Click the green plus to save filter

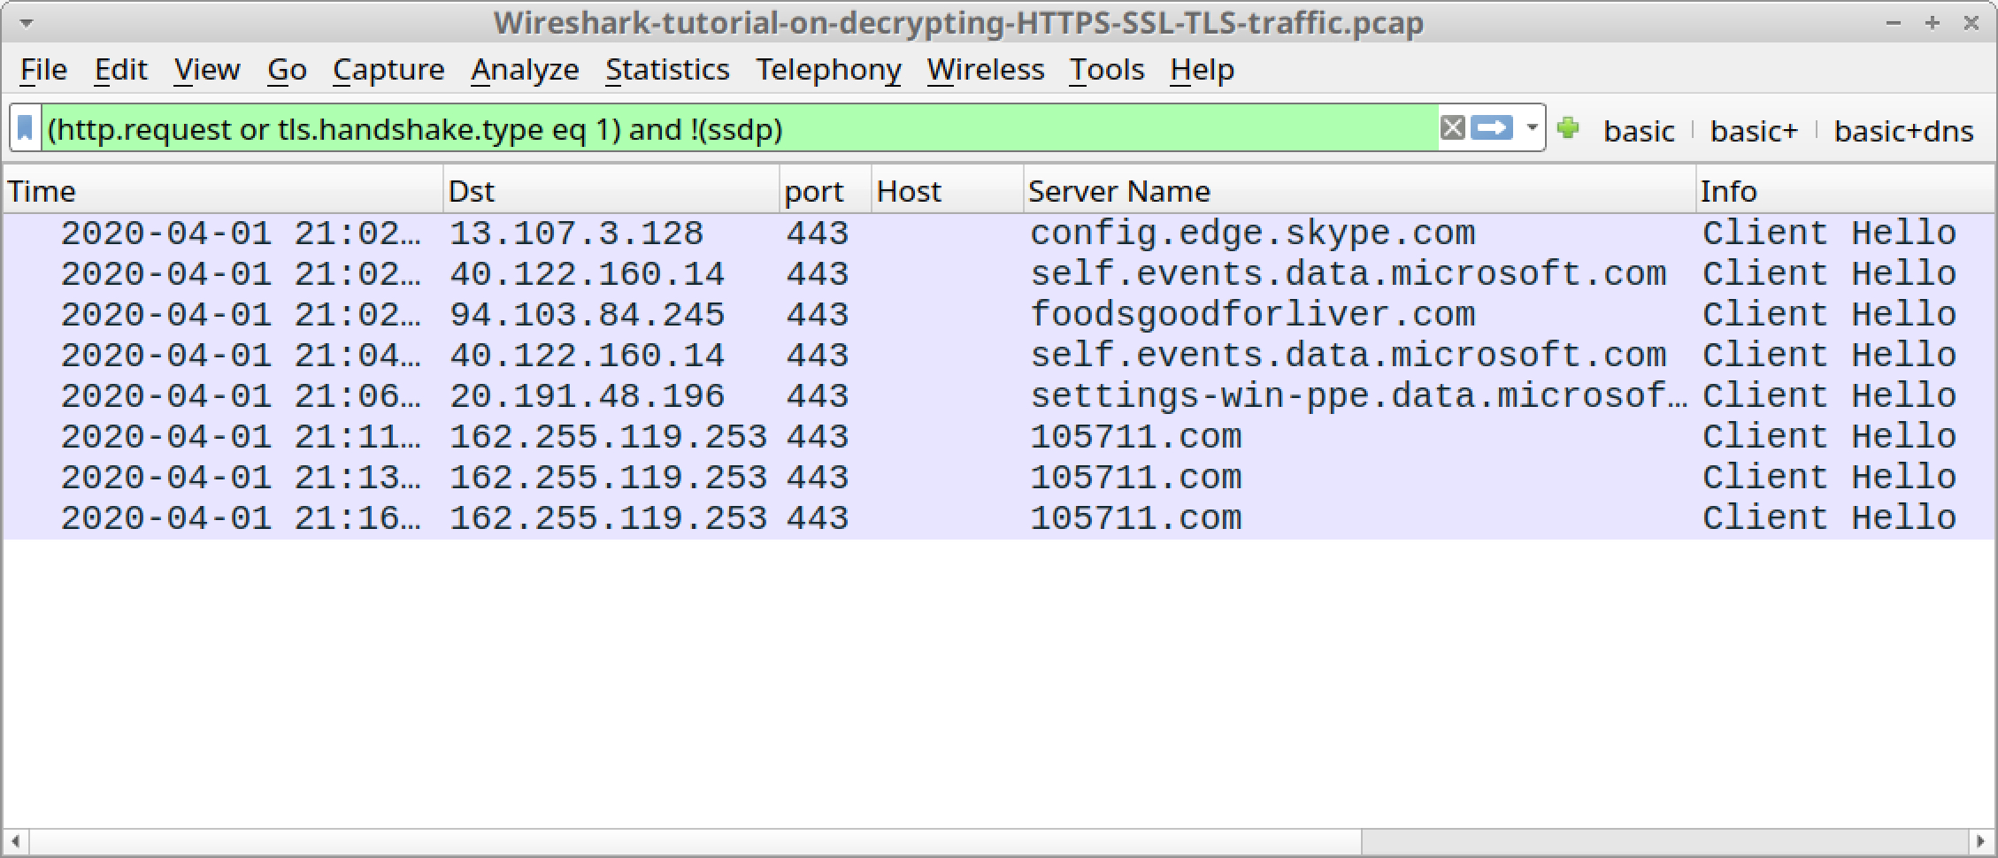coord(1569,129)
